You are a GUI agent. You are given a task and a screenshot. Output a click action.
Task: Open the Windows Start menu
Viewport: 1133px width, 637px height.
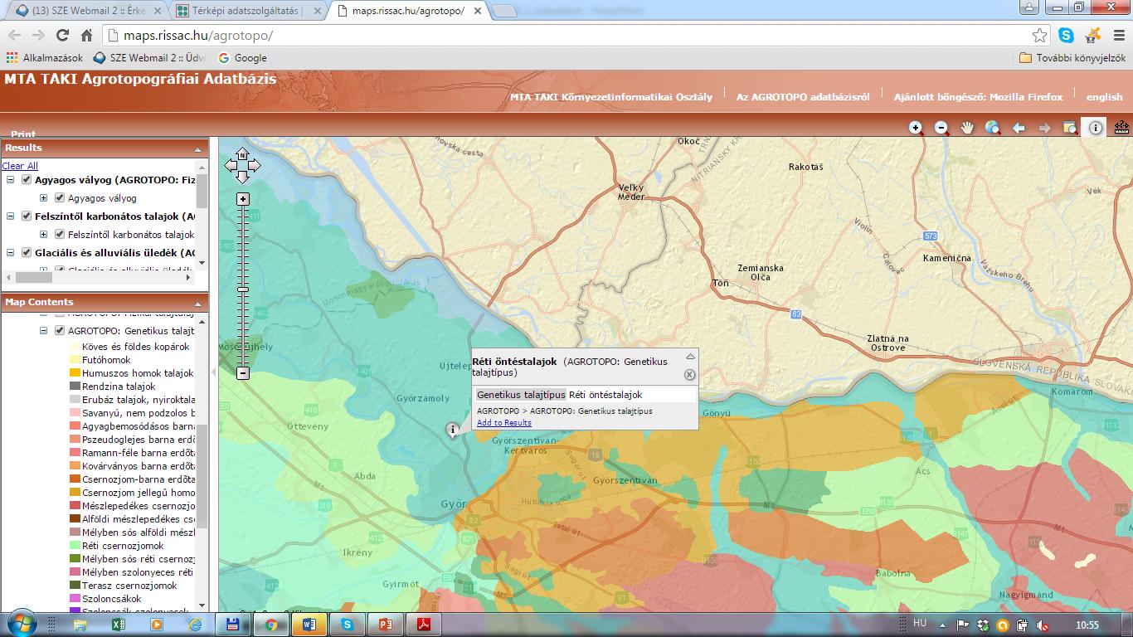point(21,623)
